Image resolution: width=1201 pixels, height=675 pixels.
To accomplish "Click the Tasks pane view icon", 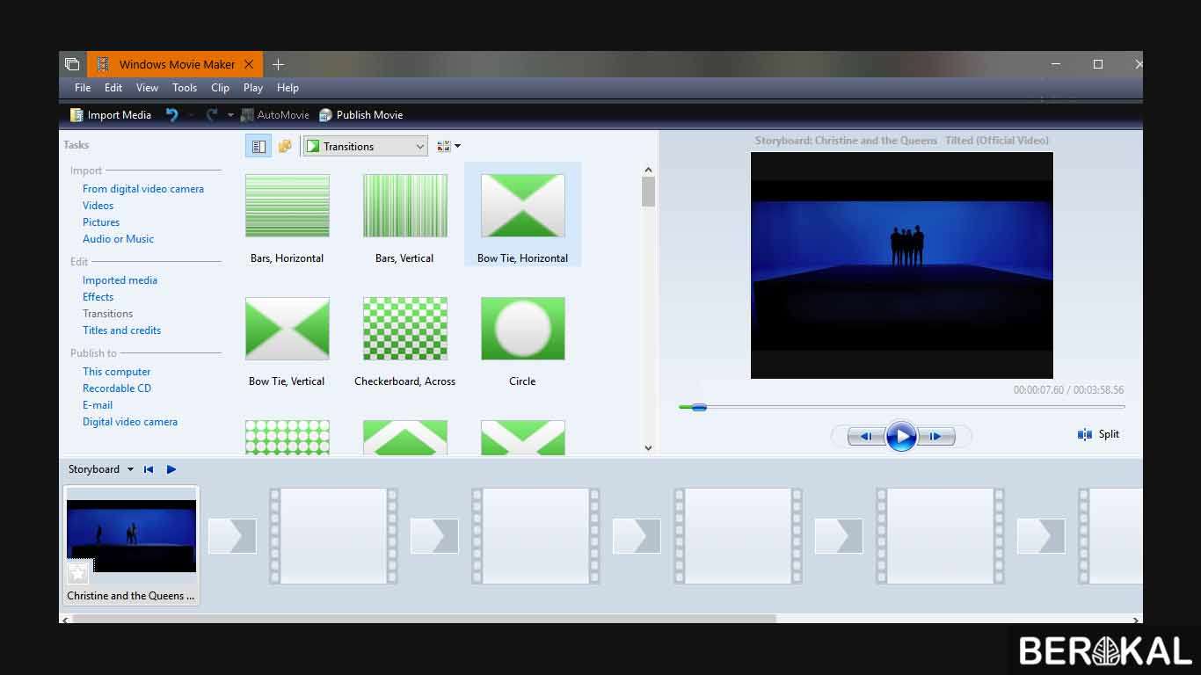I will click(258, 145).
